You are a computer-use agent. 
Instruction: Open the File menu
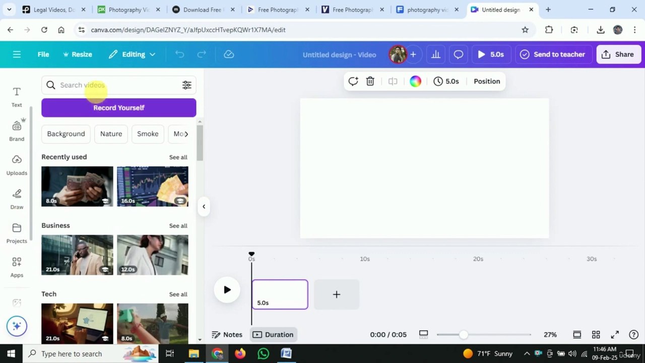pyautogui.click(x=43, y=54)
